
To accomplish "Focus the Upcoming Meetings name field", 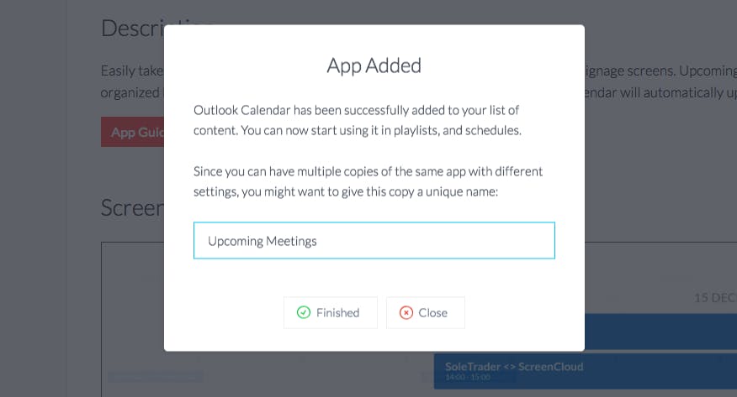I will [374, 240].
